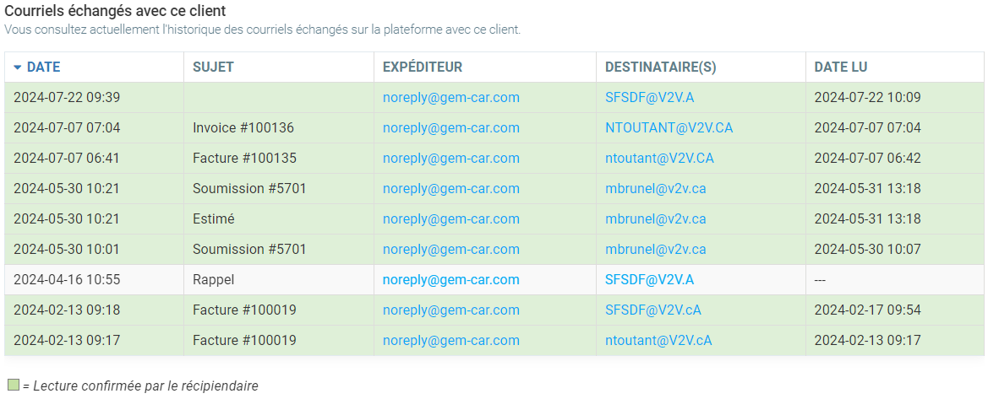Click the green legend square for confirmed reading
Screen dimensions: 988x399
(13, 386)
